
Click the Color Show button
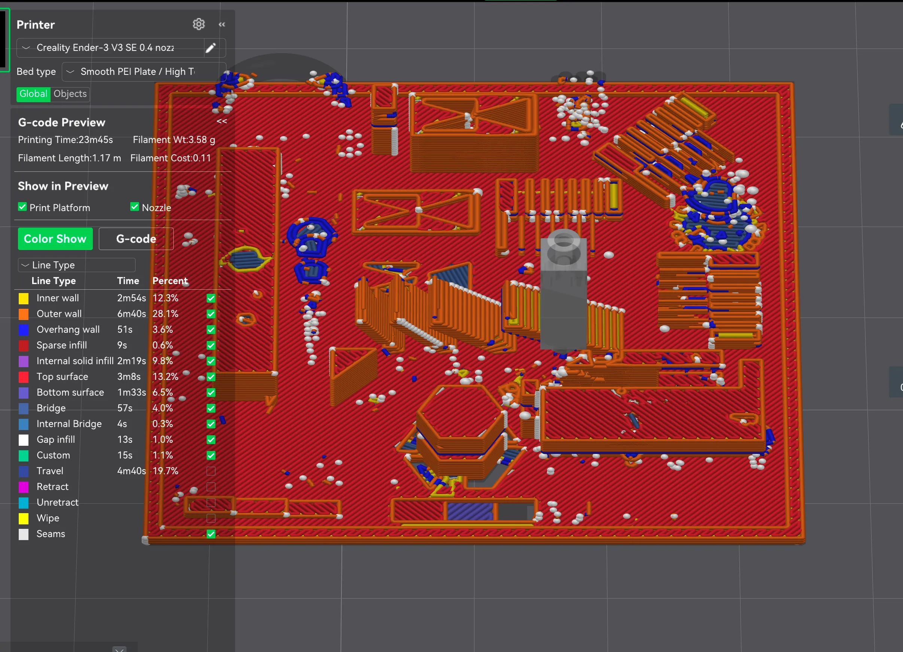click(x=55, y=239)
